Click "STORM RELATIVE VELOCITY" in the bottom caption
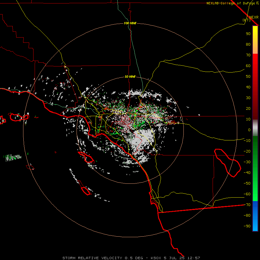This screenshot has height=260, width=260. (92, 258)
